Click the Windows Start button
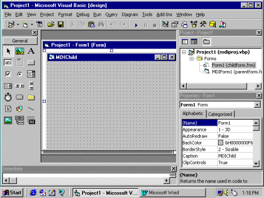 click(12, 193)
